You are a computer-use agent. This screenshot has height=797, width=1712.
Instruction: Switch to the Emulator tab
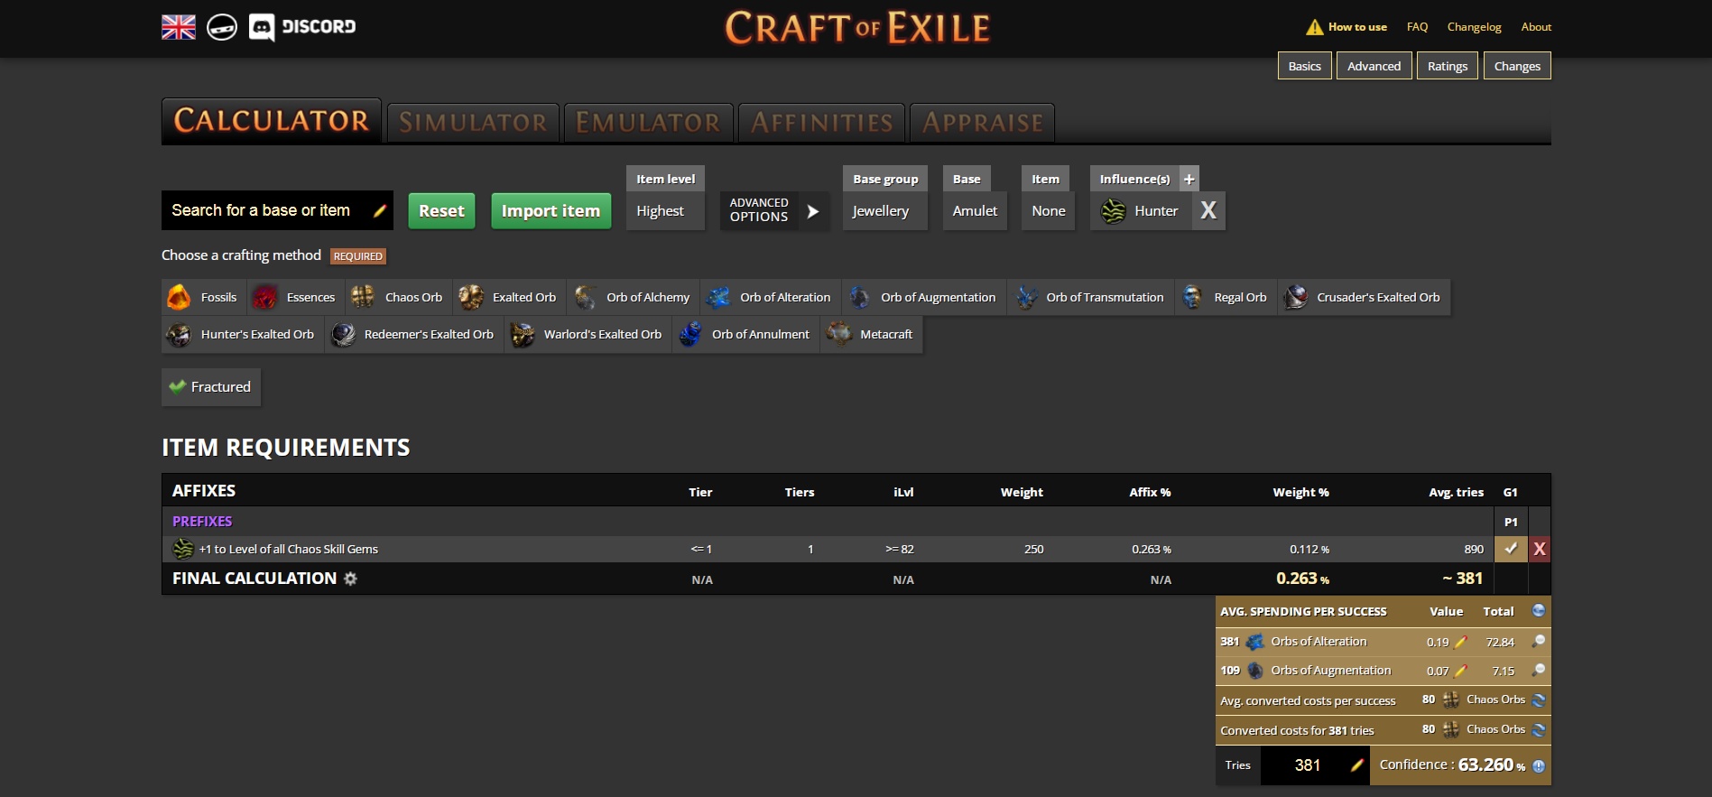(x=648, y=123)
